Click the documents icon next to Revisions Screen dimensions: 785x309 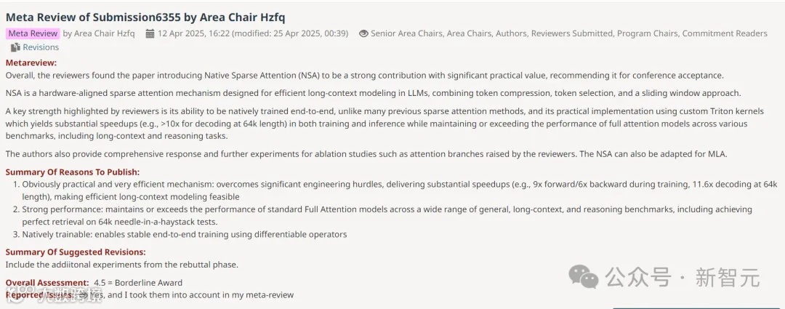15,47
